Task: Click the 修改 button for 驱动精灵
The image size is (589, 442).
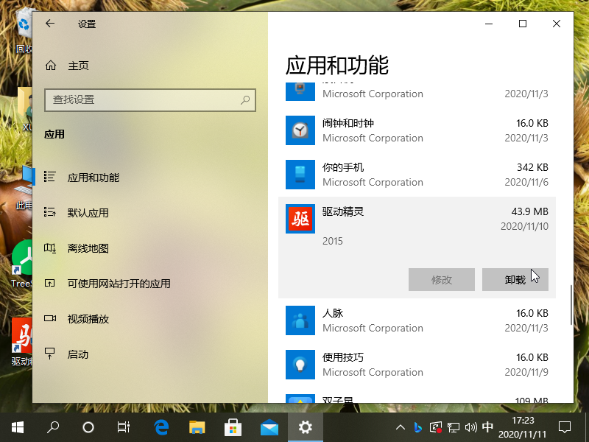Action: click(442, 280)
